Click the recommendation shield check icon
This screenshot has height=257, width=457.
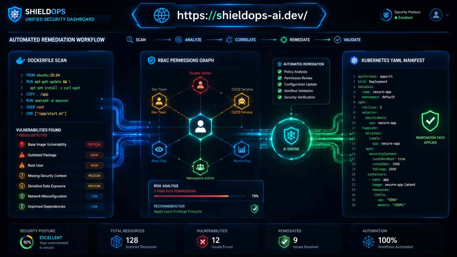coord(254,209)
